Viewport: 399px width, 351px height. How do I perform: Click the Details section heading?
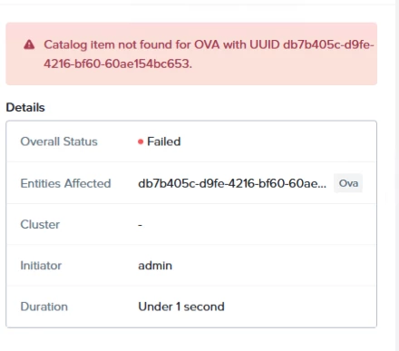click(25, 107)
